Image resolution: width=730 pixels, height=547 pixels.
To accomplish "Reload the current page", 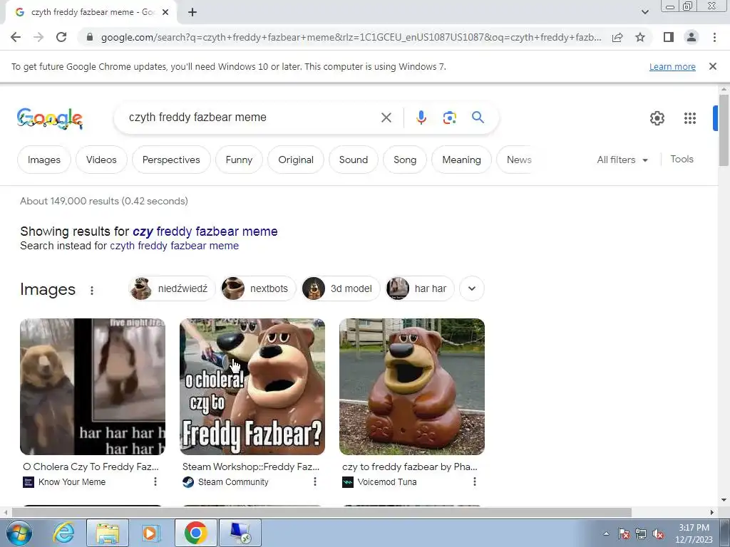I will pyautogui.click(x=61, y=37).
